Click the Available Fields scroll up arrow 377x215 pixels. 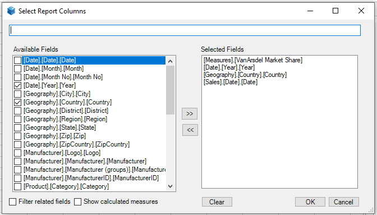point(170,61)
